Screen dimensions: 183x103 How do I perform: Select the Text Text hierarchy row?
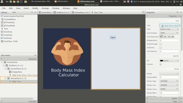19,82
